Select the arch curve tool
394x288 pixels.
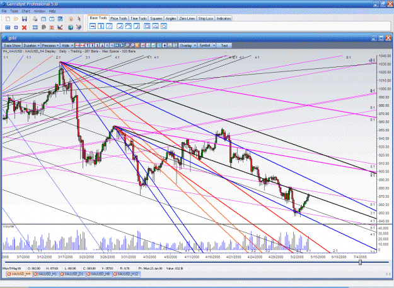coord(128,26)
